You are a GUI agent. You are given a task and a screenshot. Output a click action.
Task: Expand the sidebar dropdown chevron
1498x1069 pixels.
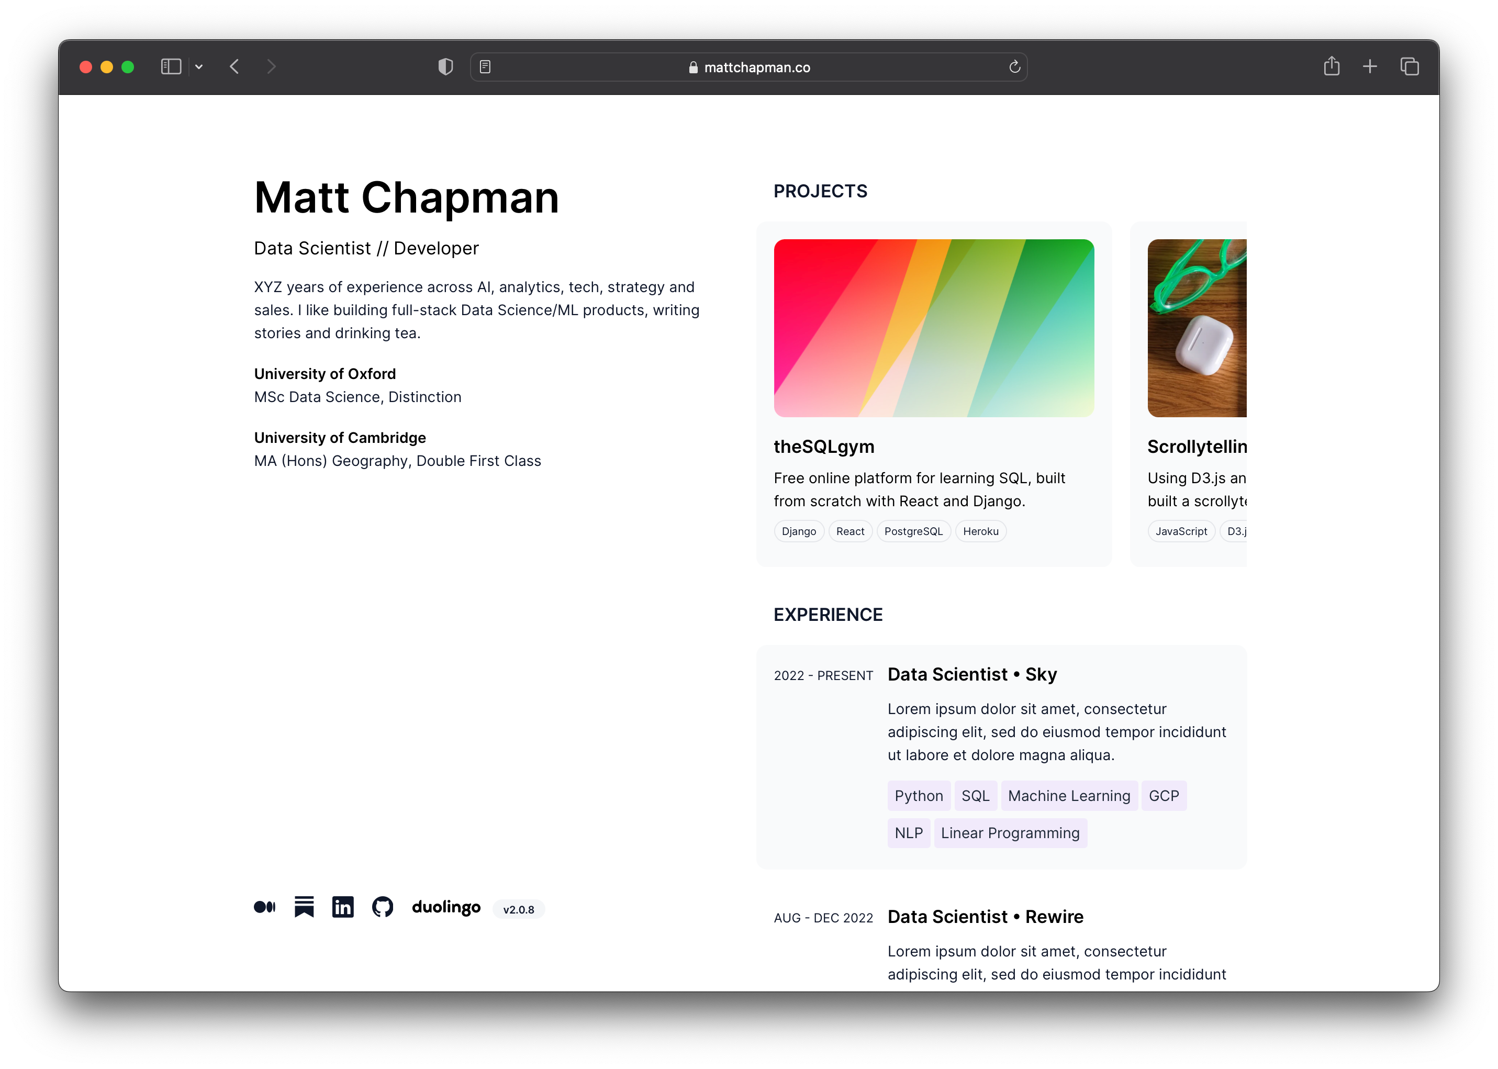pos(199,66)
